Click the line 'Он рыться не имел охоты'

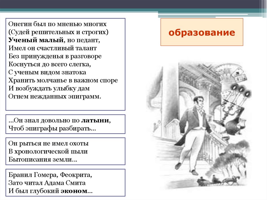pyautogui.click(x=48, y=143)
